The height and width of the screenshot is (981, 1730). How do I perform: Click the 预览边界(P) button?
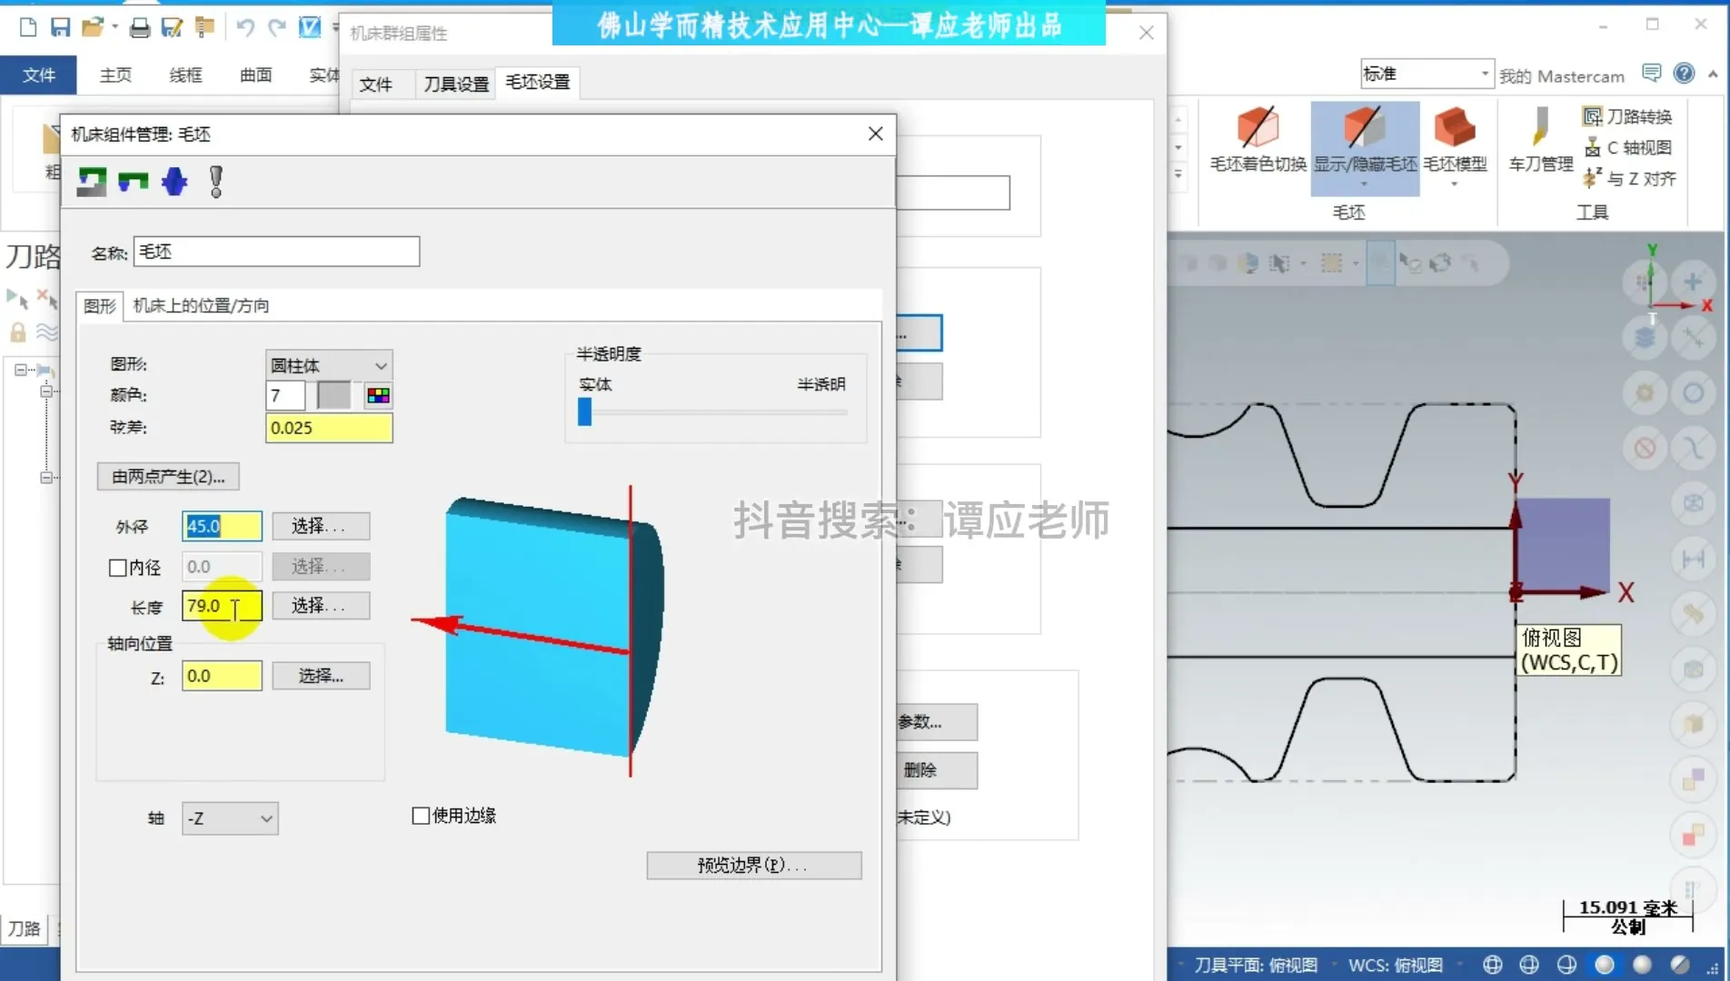point(753,865)
